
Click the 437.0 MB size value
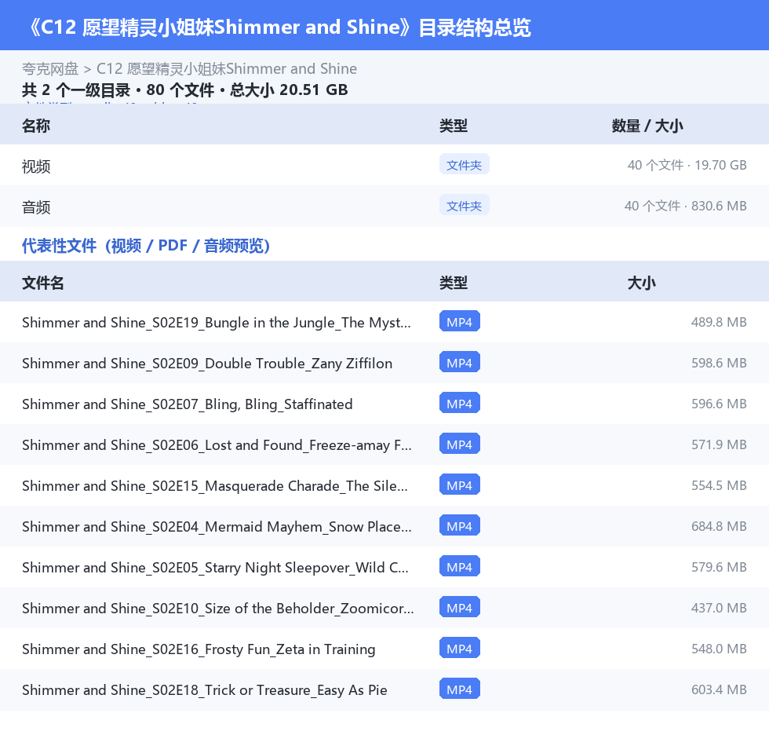pos(719,607)
